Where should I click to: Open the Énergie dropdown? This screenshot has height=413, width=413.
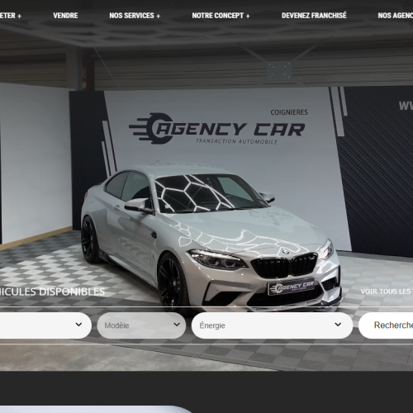click(x=272, y=325)
